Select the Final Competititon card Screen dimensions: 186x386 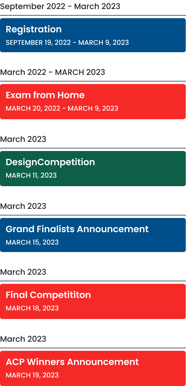point(93,301)
